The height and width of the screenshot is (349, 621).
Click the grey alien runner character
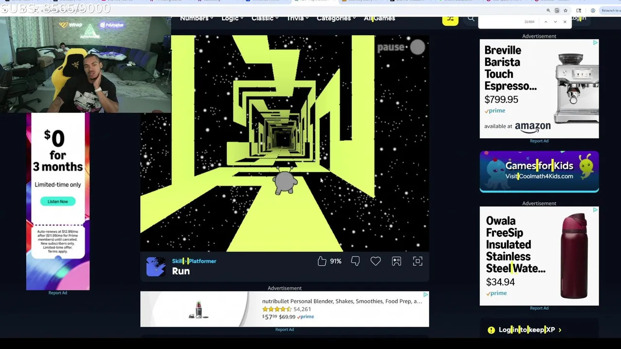[x=285, y=181]
